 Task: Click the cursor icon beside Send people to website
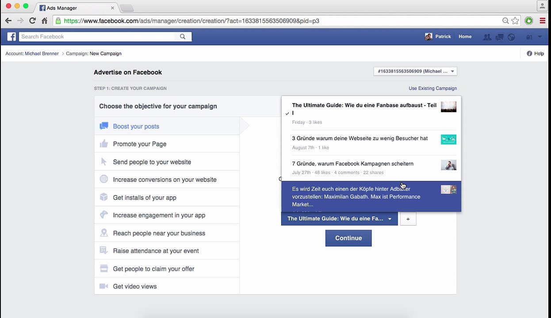click(104, 162)
